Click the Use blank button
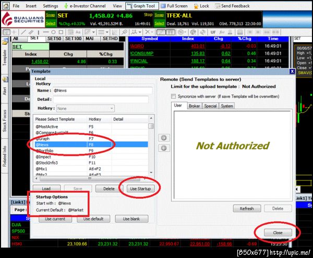The height and width of the screenshot is (258, 313). [131, 219]
